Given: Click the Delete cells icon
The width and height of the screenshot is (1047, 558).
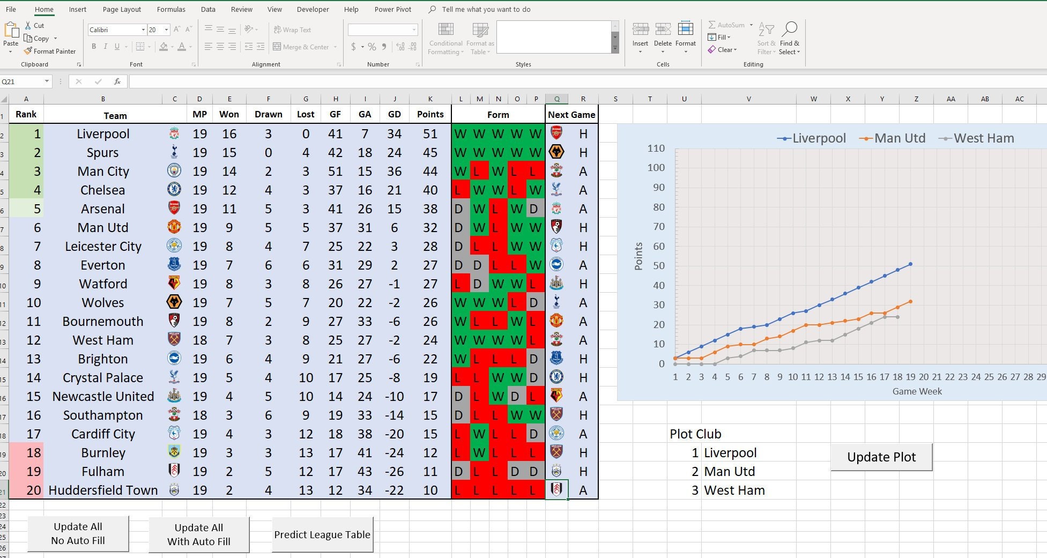Looking at the screenshot, I should (x=663, y=29).
